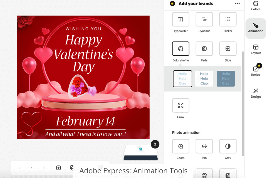This screenshot has height=178, width=267.
Task: Apply the Color shuffle animation
Action: point(181,49)
